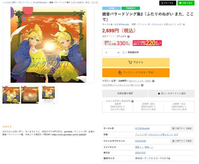Viewport: 199px width, 164px height.
Task: Click the 予約する cart button
Action: pyautogui.click(x=136, y=62)
